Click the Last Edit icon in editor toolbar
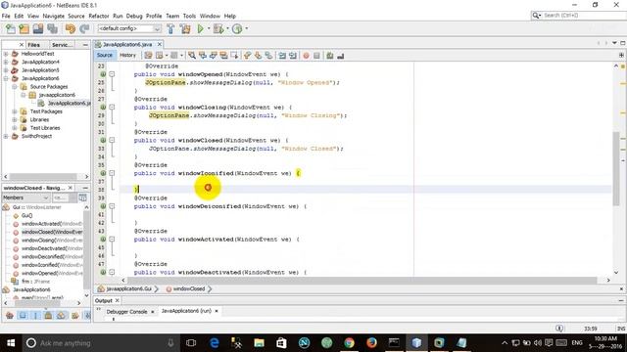 point(148,56)
